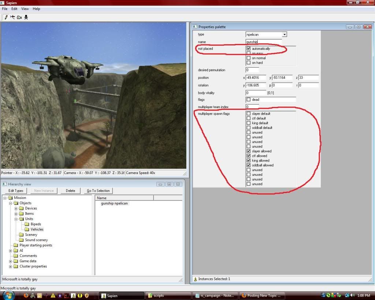Click the Player starting points folder icon
Viewport: 375px width, 300px height.
(x=16, y=245)
